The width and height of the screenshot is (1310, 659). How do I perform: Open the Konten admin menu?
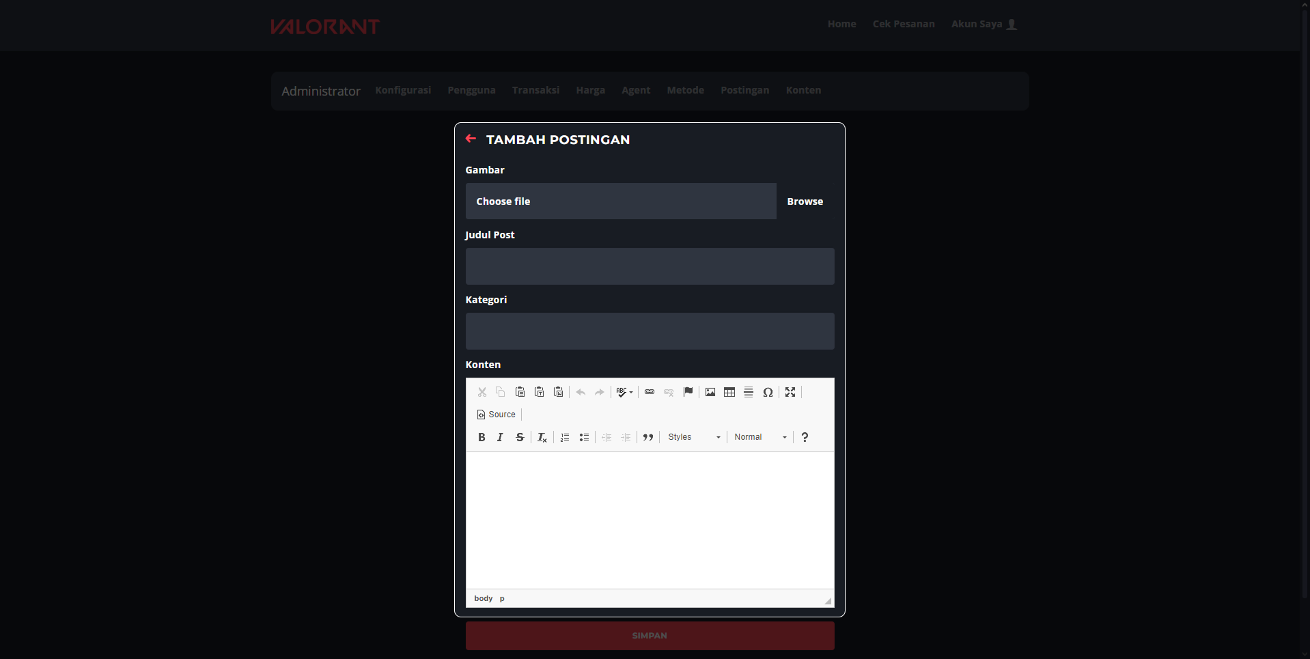coord(803,90)
